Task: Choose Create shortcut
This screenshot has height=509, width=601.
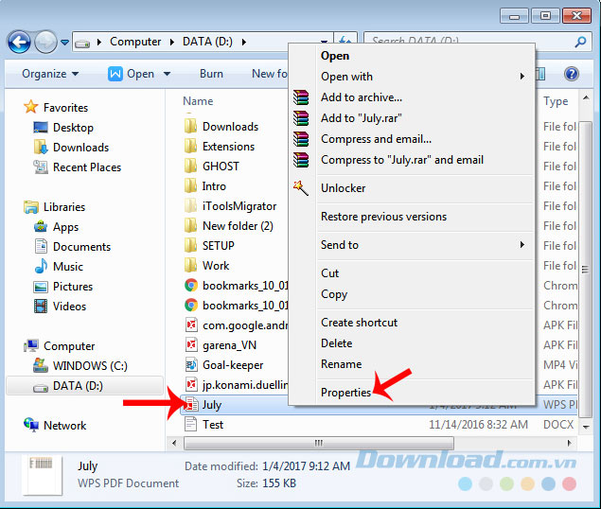Action: click(x=413, y=323)
